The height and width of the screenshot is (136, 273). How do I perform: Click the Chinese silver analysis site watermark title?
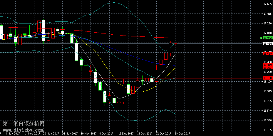23,124
